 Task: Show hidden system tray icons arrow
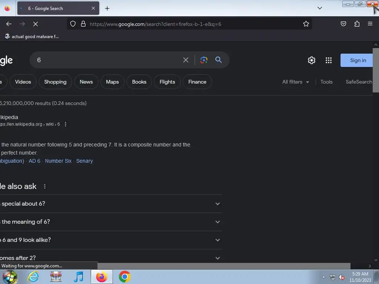(x=323, y=277)
